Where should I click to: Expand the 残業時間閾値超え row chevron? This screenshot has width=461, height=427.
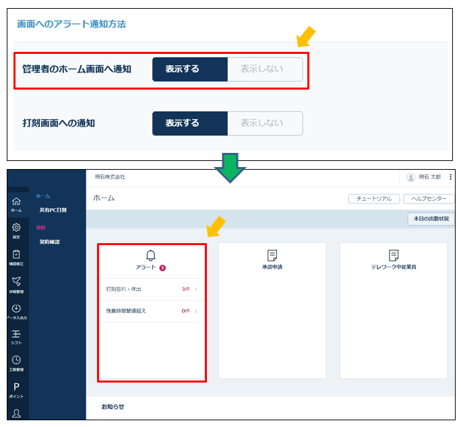[x=196, y=311]
